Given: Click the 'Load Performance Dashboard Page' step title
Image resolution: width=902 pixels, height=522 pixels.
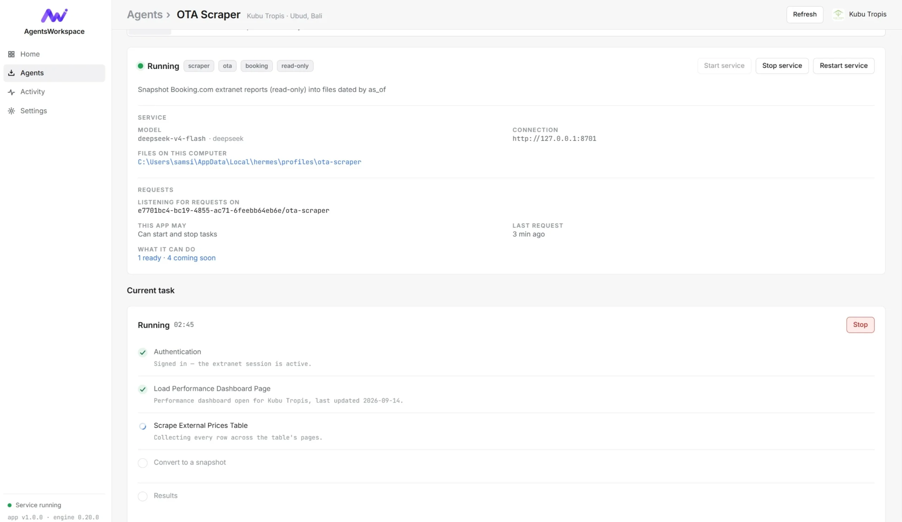Looking at the screenshot, I should point(212,389).
